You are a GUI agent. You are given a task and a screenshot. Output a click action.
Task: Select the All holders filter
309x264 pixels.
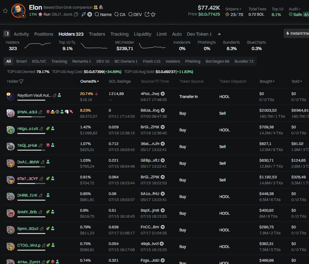8,61
